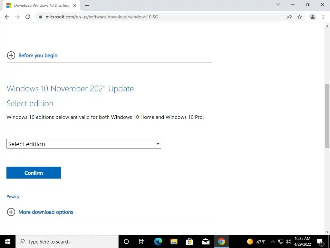Open Cortana from the taskbar

[x=126, y=242]
